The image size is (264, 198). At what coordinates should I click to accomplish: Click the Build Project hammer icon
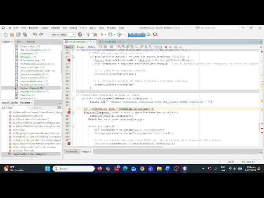pyautogui.click(x=88, y=35)
